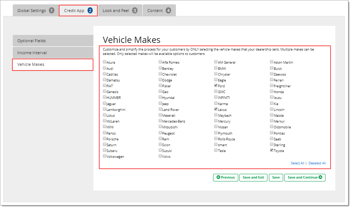Tick the Maserati checkbox
The width and height of the screenshot is (351, 208).
(x=160, y=115)
